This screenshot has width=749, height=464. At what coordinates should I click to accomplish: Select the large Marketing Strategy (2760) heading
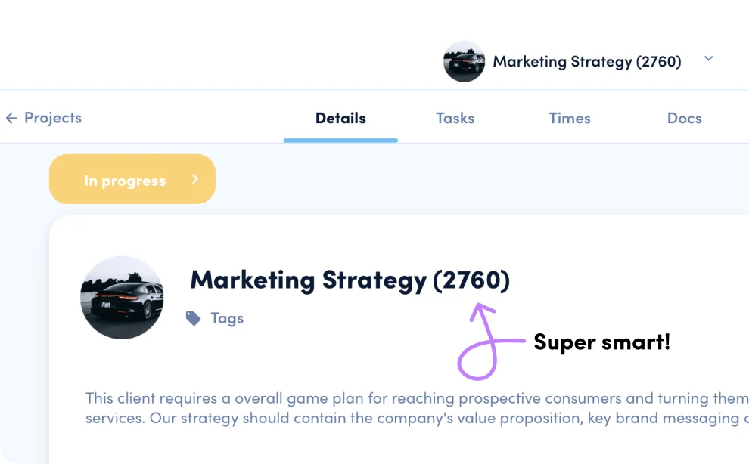click(x=350, y=280)
